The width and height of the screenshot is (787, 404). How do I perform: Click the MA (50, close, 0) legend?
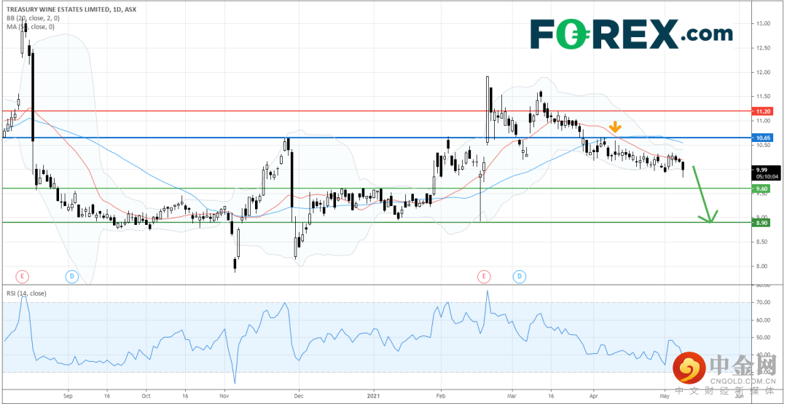click(31, 26)
